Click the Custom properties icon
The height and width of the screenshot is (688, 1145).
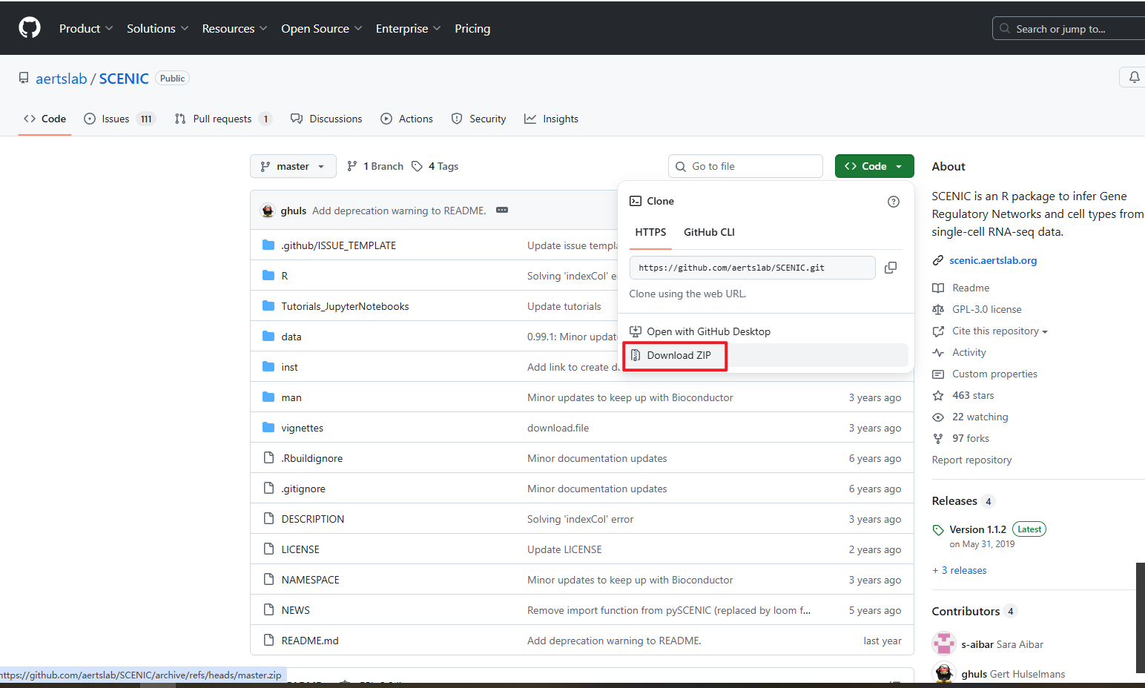pos(938,374)
